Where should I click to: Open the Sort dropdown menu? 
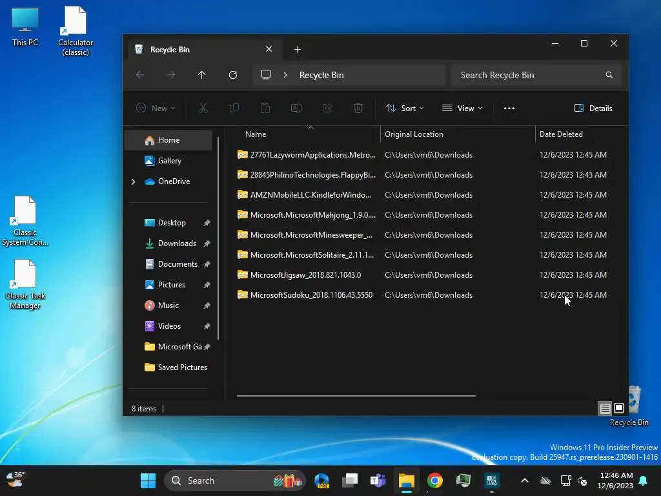tap(405, 108)
